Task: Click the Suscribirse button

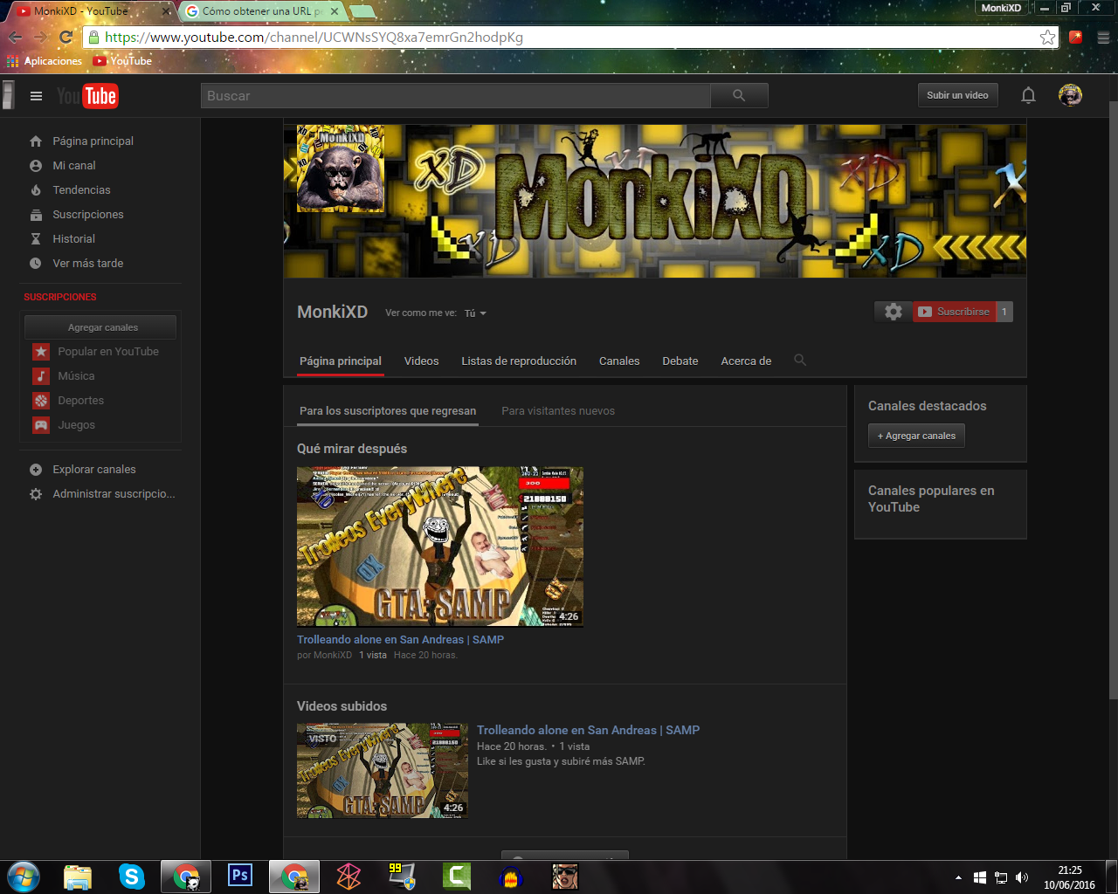Action: click(x=954, y=312)
